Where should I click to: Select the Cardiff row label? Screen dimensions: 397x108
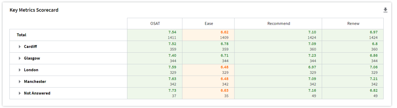[x=30, y=47]
